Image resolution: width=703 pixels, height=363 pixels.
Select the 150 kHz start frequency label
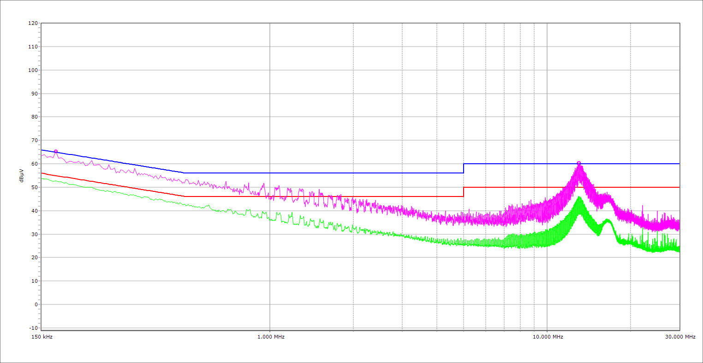(x=41, y=337)
